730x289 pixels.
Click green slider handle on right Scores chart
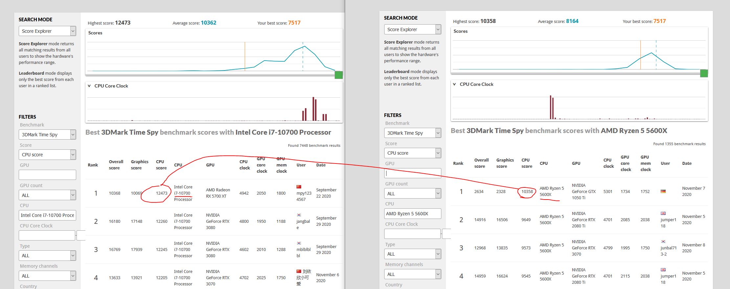[704, 73]
